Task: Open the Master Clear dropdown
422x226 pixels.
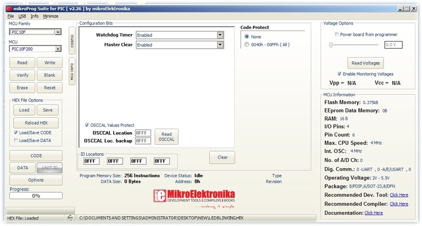Action: pyautogui.click(x=220, y=45)
